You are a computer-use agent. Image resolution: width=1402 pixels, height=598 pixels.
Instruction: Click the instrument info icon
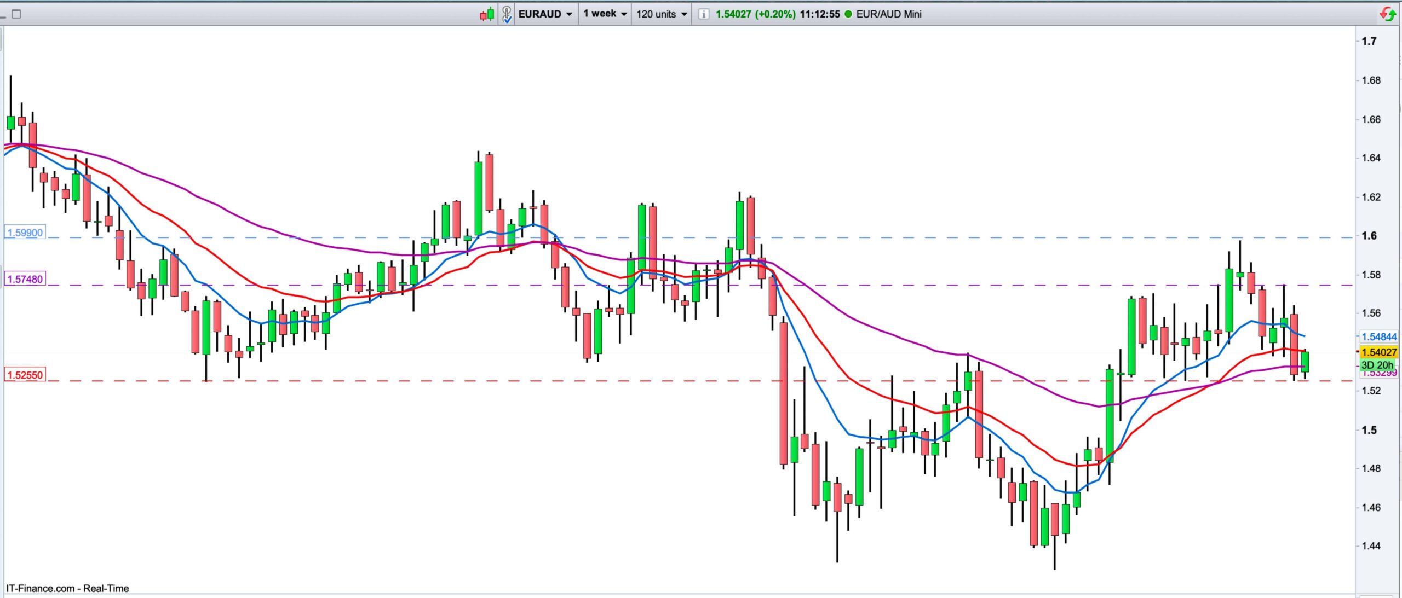click(703, 14)
